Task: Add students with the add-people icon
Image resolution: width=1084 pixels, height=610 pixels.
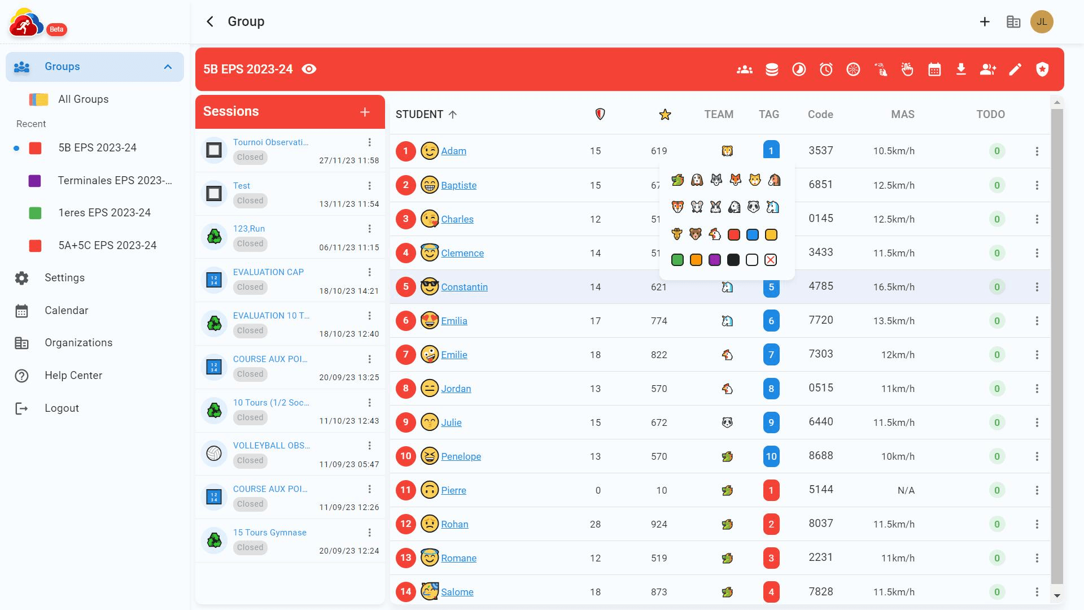Action: click(988, 69)
